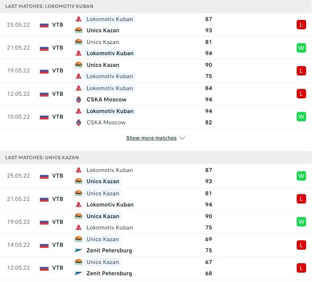Image resolution: width=314 pixels, height=282 pixels.
Task: Click Lokomotiv Kuban logo in 25.05.22 match, top section
Action: click(x=79, y=19)
